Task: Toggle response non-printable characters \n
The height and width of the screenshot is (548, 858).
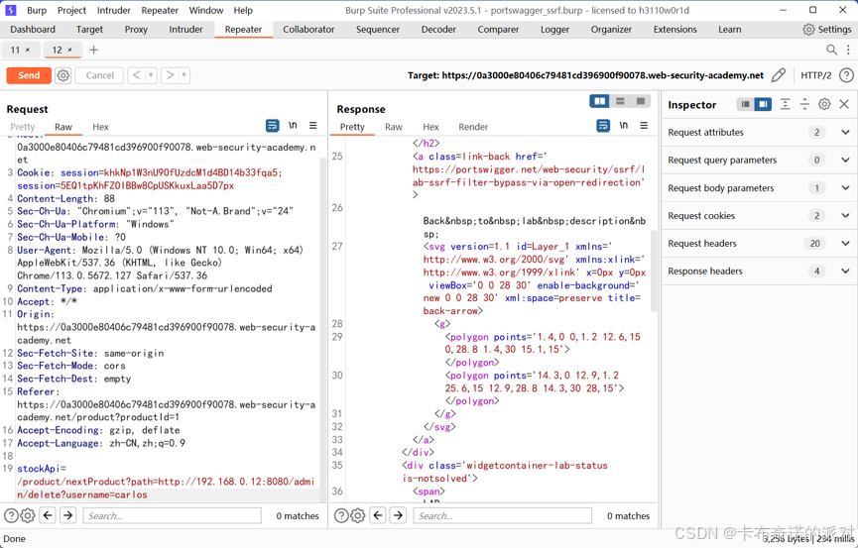Action: click(x=624, y=126)
